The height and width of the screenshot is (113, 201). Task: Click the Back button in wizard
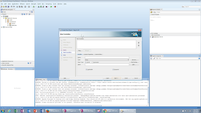point(107,78)
